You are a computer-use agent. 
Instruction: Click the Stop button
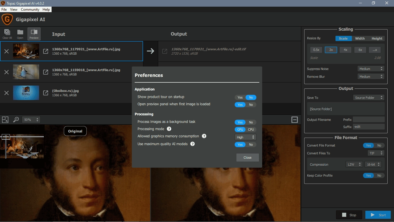349,215
